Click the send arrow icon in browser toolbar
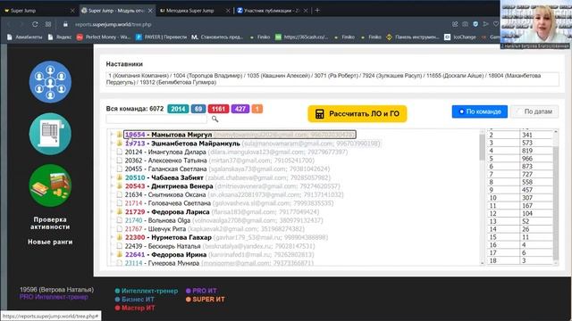The width and height of the screenshot is (572, 321). click(485, 24)
